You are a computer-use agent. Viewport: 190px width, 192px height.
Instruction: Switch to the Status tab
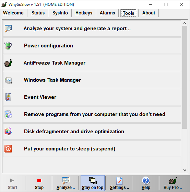click(38, 13)
